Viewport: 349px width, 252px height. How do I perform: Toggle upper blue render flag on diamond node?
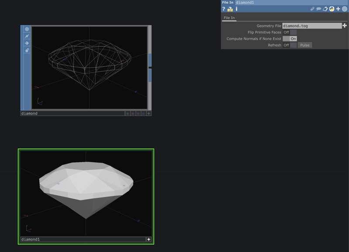(x=150, y=60)
